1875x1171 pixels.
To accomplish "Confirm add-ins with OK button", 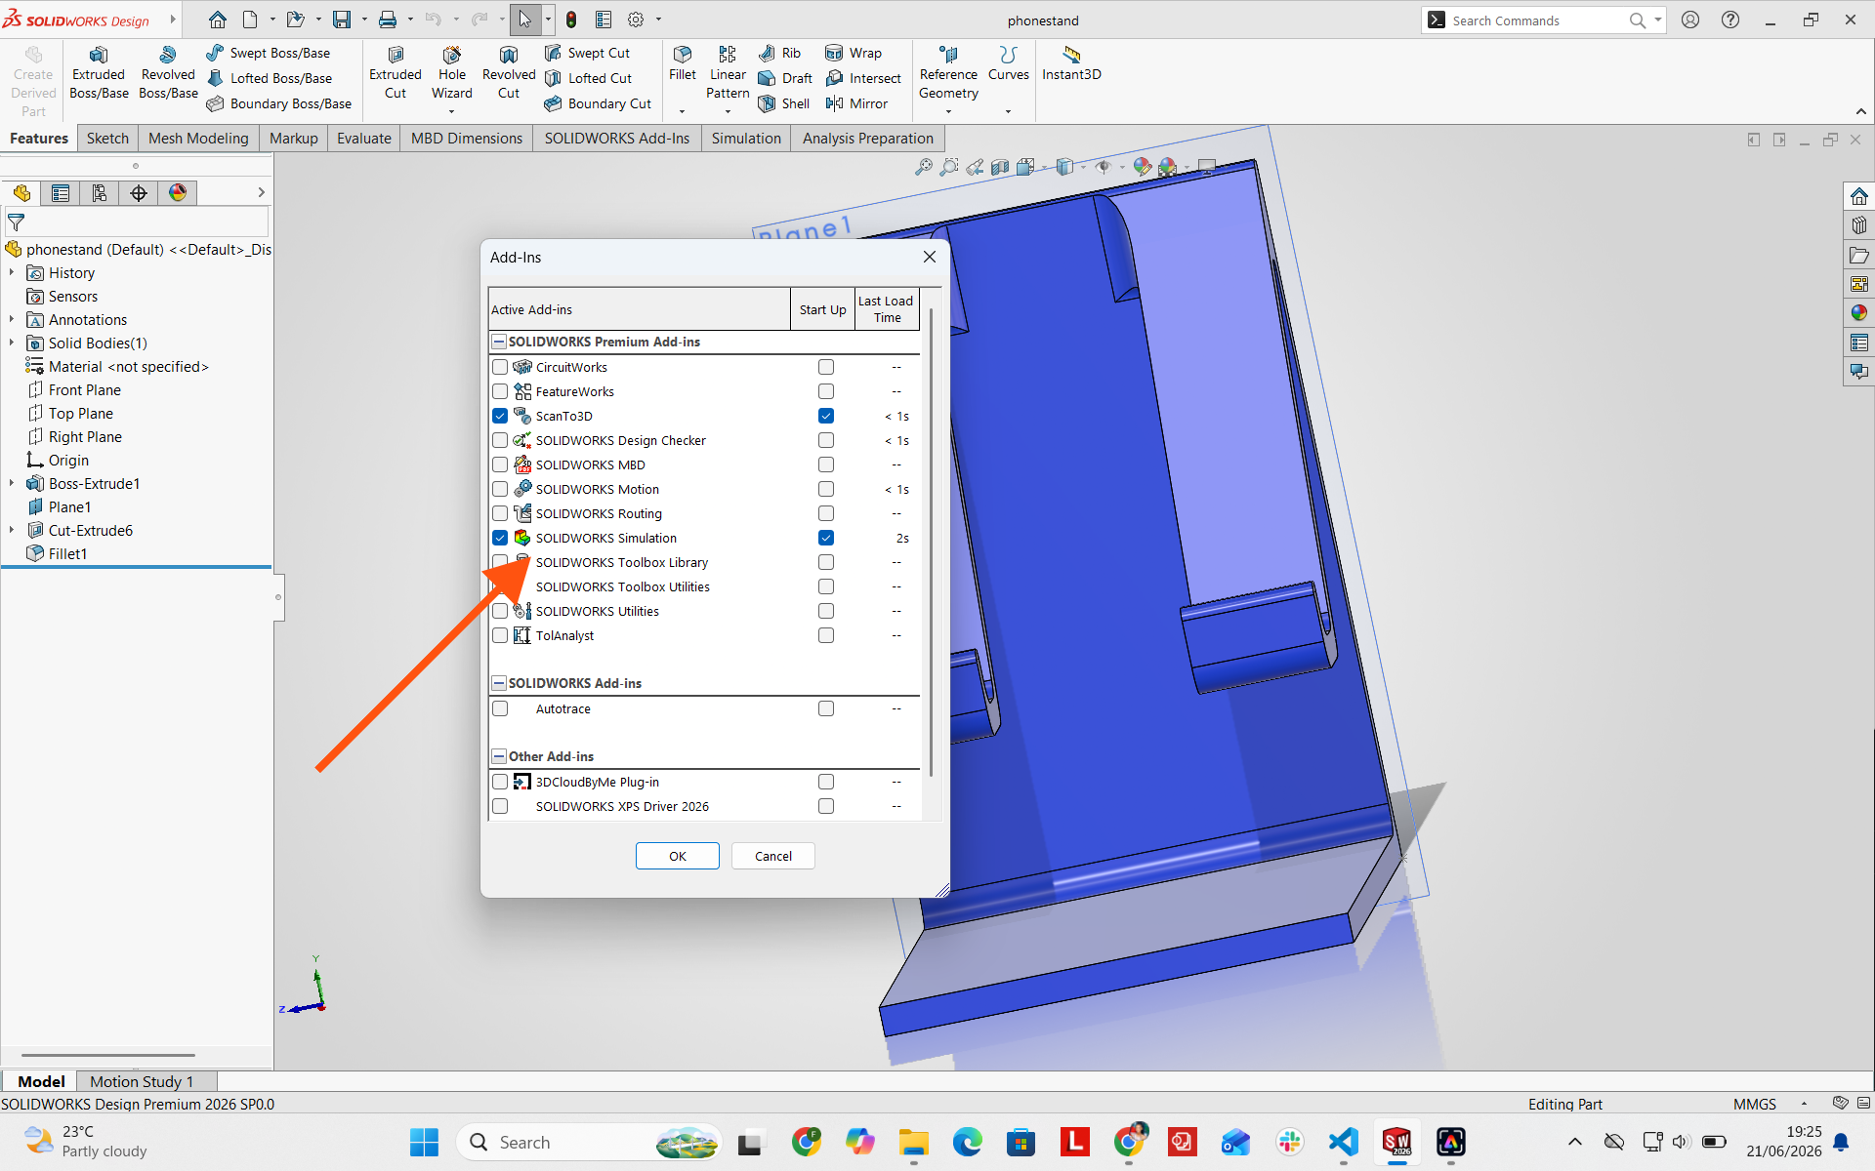I will pos(678,856).
